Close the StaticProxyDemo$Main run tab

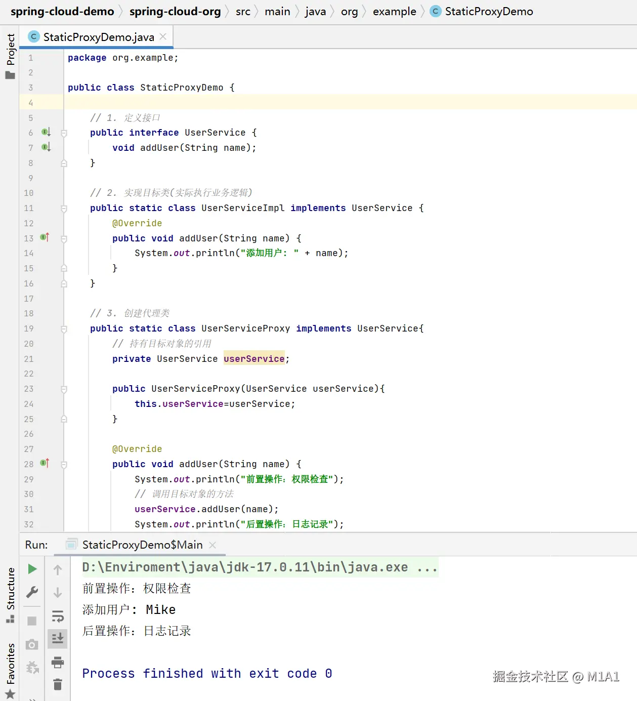(213, 545)
